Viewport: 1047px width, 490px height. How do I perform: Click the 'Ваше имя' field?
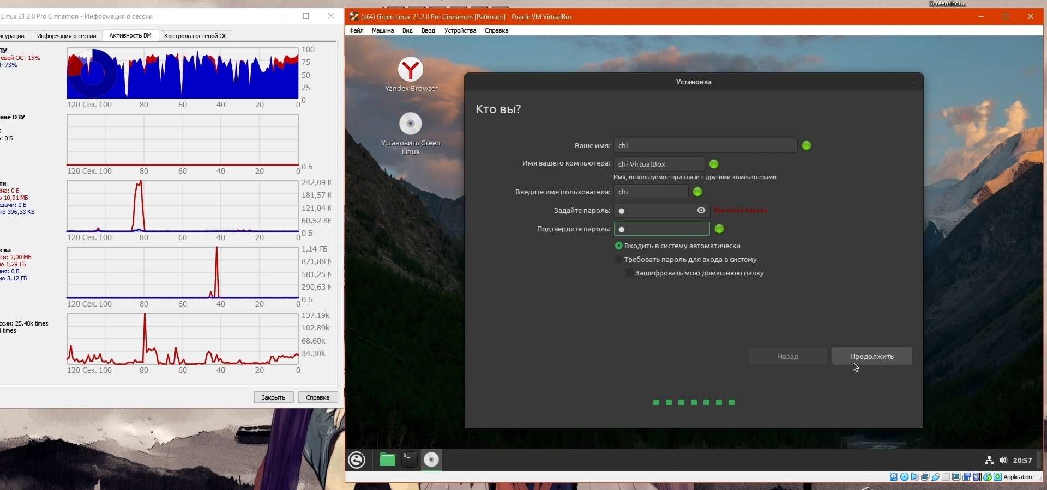(706, 145)
